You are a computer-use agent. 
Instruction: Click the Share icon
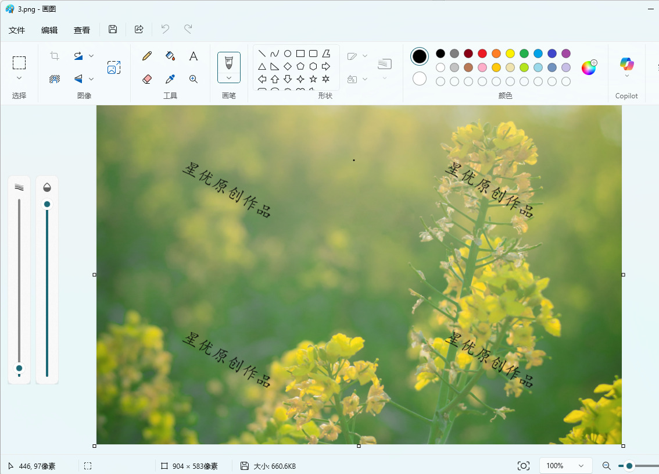tap(139, 29)
